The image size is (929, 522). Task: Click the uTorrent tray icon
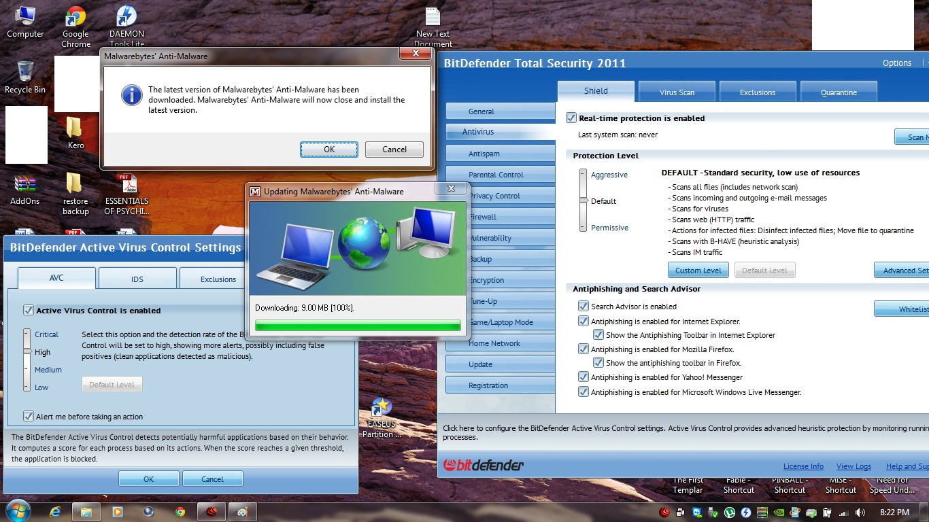coord(730,512)
